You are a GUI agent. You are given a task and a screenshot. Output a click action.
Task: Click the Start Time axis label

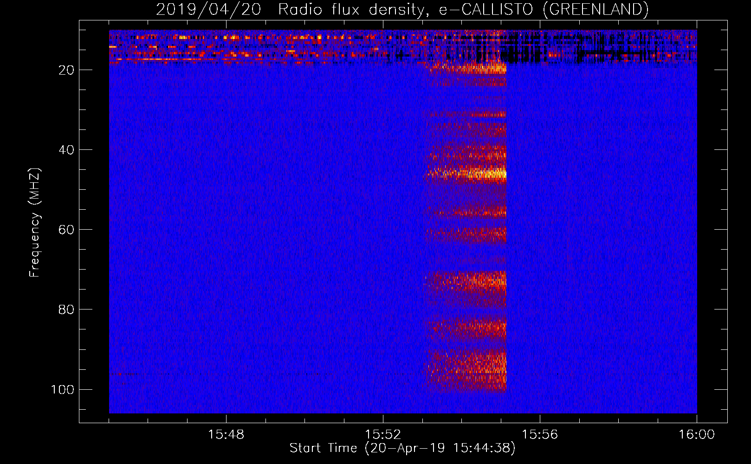tap(402, 448)
